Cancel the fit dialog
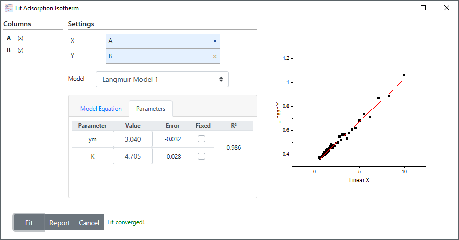The width and height of the screenshot is (459, 240). point(89,223)
